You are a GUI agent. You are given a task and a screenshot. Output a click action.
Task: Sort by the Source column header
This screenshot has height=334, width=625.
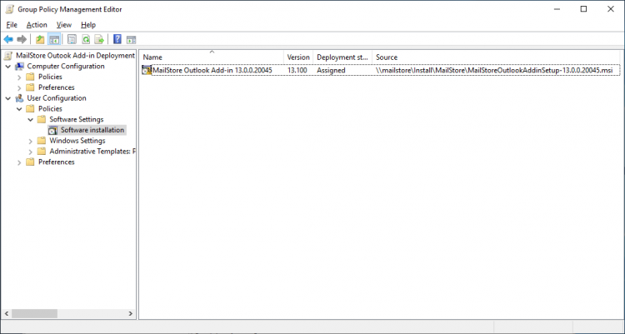496,57
